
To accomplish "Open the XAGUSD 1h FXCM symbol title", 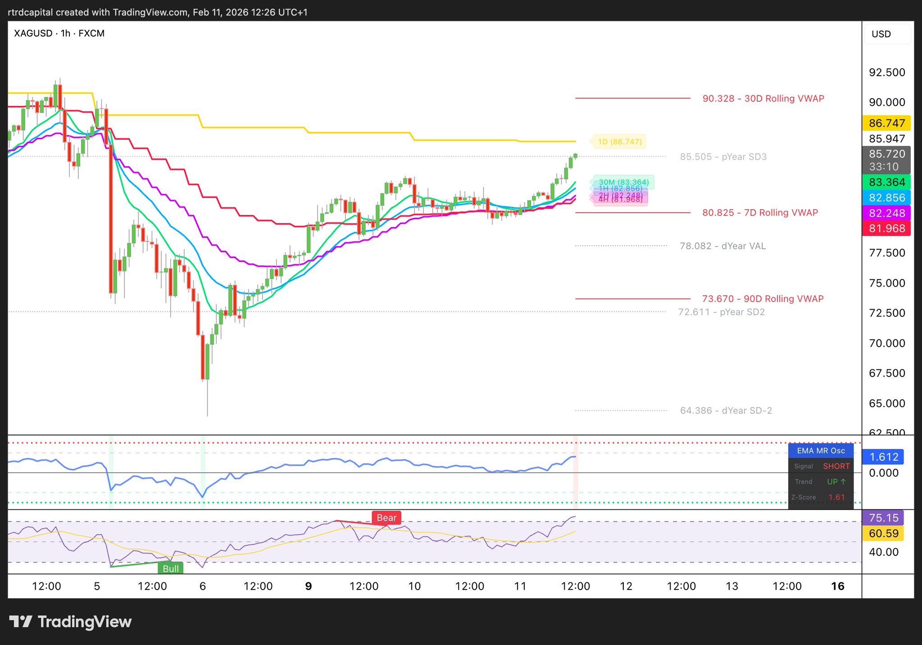I will (x=59, y=33).
